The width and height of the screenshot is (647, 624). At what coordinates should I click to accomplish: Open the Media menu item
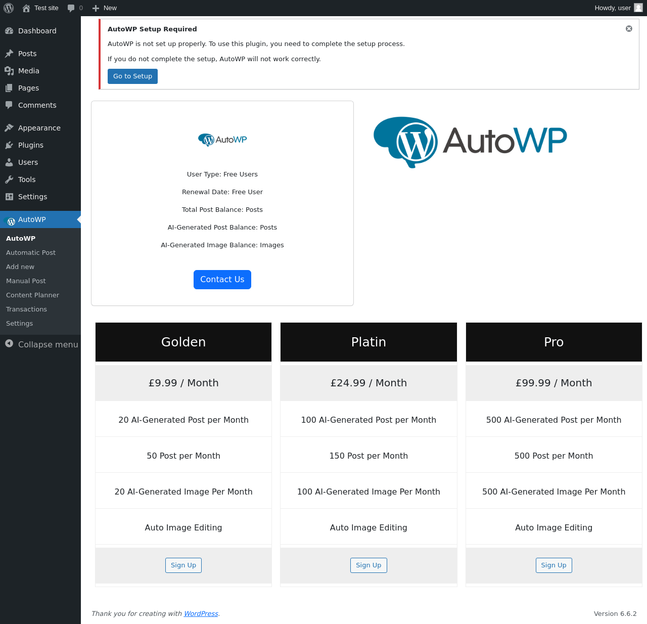pyautogui.click(x=40, y=71)
